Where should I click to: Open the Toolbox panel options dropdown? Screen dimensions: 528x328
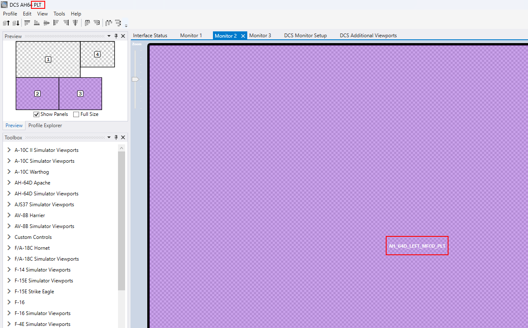[x=109, y=137]
